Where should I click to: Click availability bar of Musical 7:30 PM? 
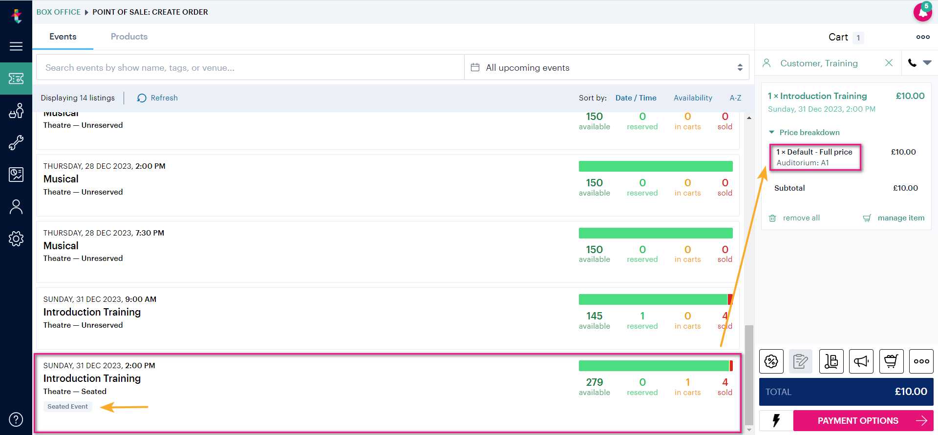[656, 233]
